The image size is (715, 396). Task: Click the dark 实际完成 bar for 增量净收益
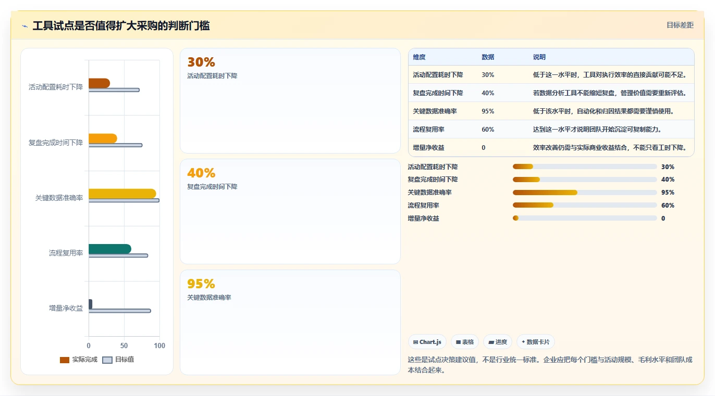click(90, 304)
